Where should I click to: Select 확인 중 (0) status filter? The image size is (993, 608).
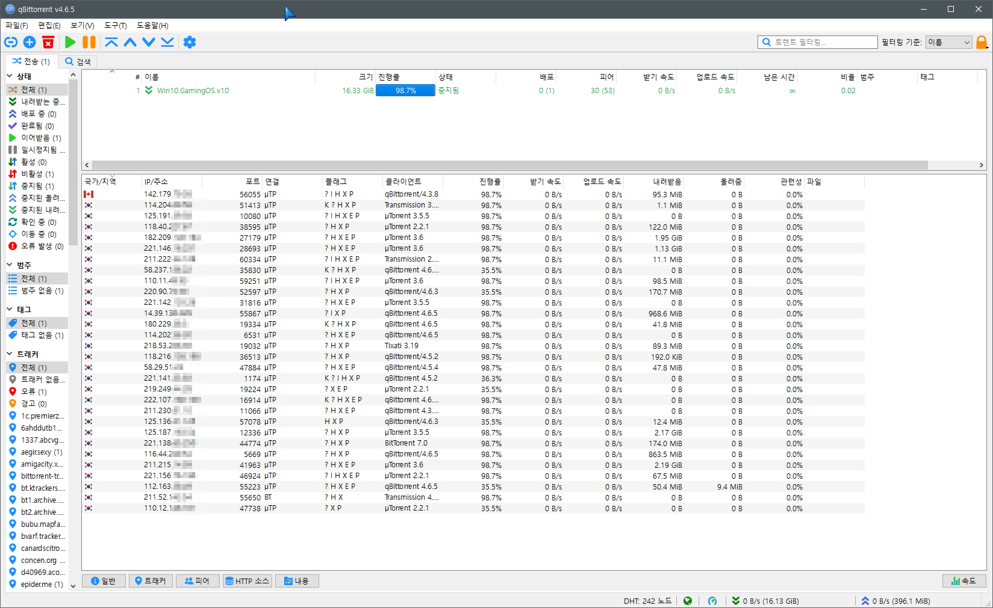37,222
